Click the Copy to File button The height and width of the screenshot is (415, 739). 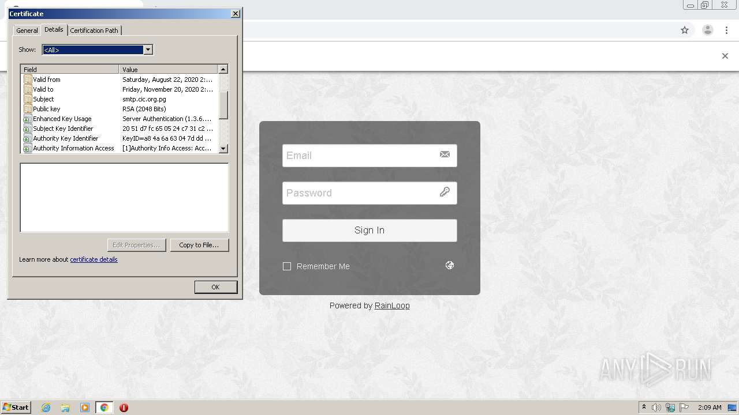[199, 245]
